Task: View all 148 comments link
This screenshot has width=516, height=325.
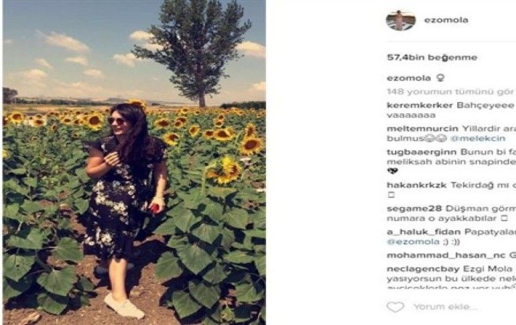Action: [450, 91]
